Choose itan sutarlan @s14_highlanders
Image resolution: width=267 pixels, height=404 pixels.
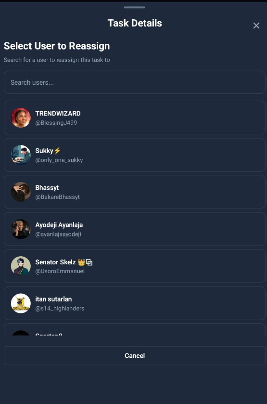pos(134,303)
